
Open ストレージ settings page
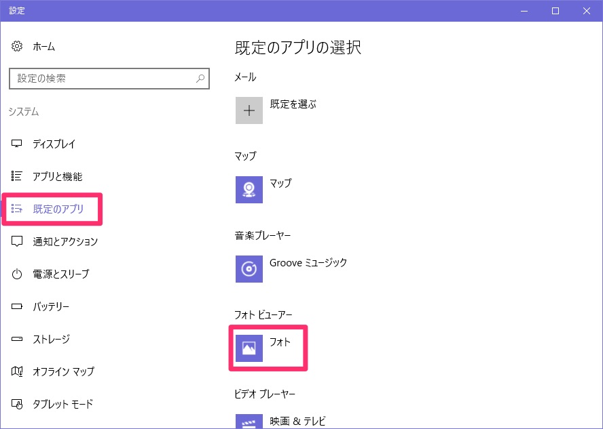[x=51, y=340]
